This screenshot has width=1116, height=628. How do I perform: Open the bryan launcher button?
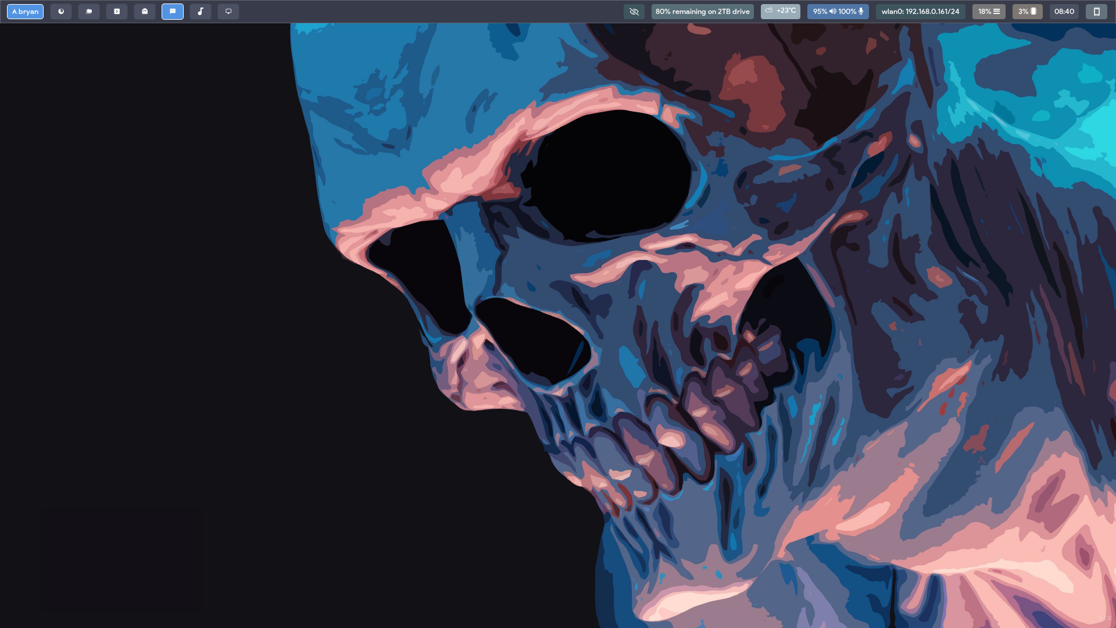25,12
